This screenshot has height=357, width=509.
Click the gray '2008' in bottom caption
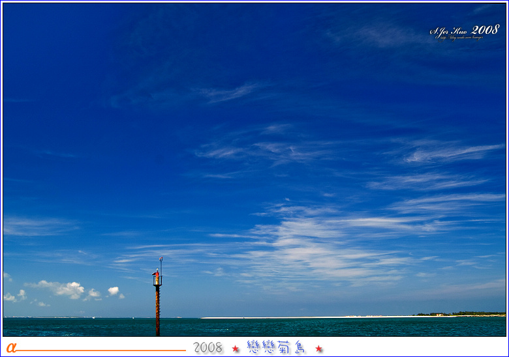pyautogui.click(x=208, y=348)
